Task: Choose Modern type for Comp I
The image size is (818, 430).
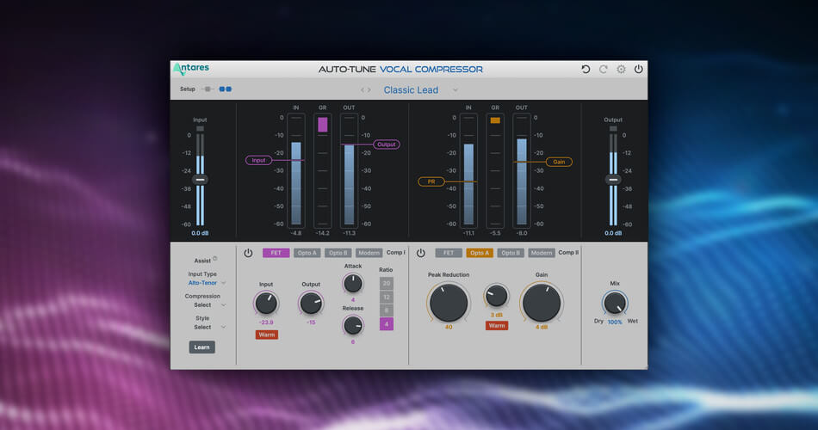Action: point(369,253)
